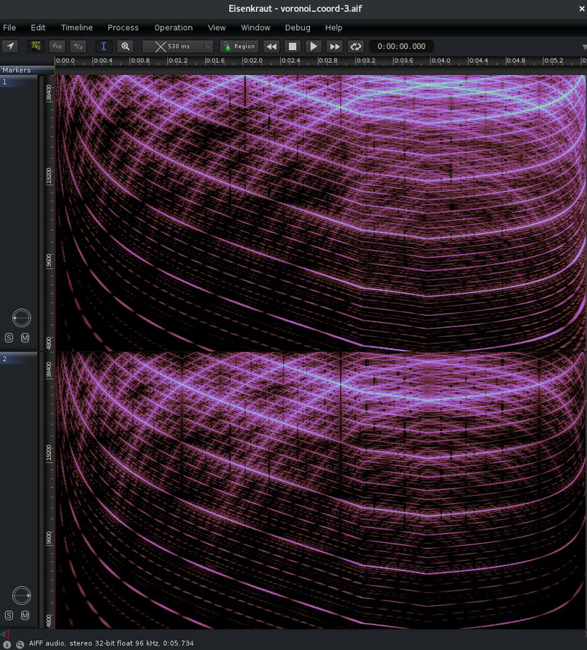The image size is (587, 650).
Task: Open the 530 ms crossfade dropdown
Action: [178, 46]
